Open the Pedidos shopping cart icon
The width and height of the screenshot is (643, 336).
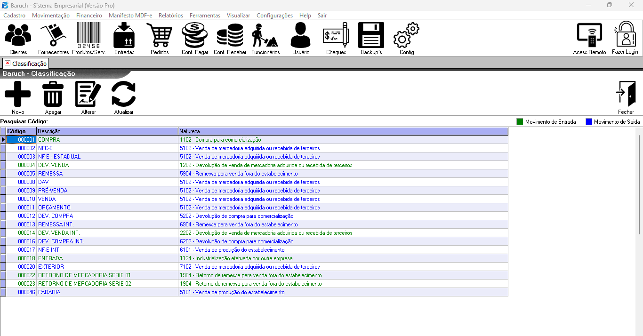tap(160, 36)
